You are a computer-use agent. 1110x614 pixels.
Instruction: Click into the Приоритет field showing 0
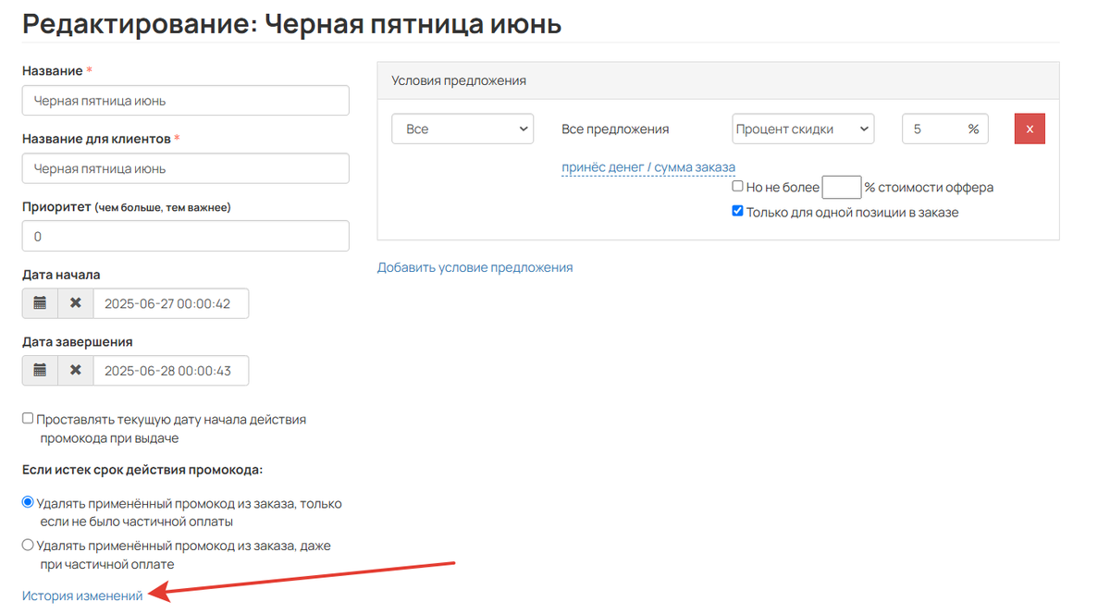coord(186,236)
